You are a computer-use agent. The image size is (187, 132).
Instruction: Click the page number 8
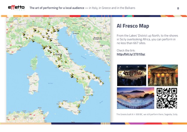tap(178, 8)
